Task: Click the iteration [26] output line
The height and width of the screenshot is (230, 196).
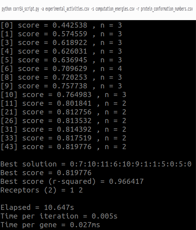Action: [x=64, y=121]
